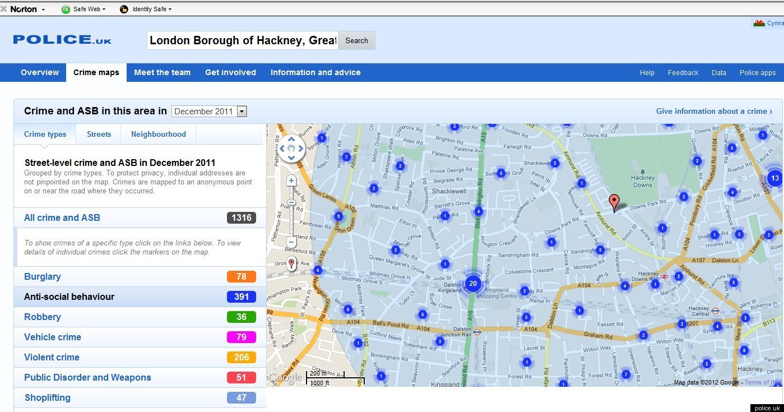Click the Identity Safe hand icon
This screenshot has height=412, width=784.
coord(124,9)
